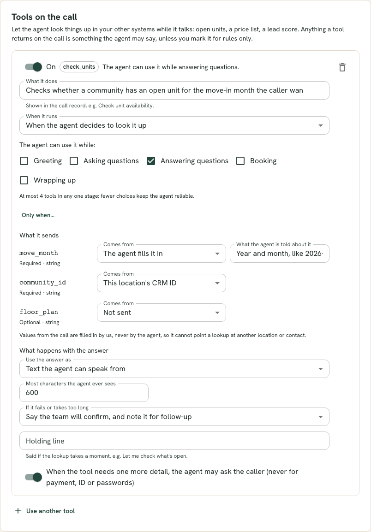Click the move_month parameter name
Screen dimensions: 371x532
tap(39, 253)
